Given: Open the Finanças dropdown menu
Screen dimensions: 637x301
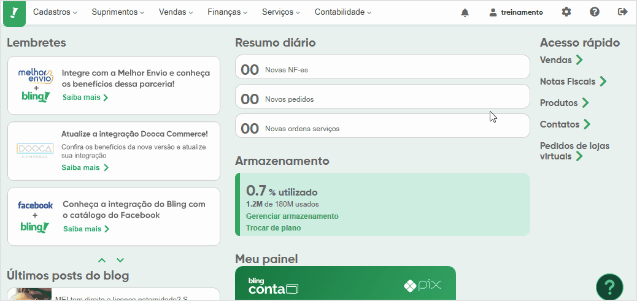Looking at the screenshot, I should click(x=228, y=12).
